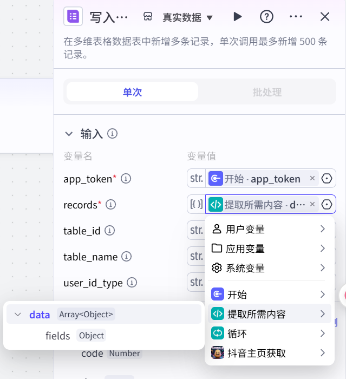Run the node with the play icon
The image size is (346, 379).
(x=237, y=17)
